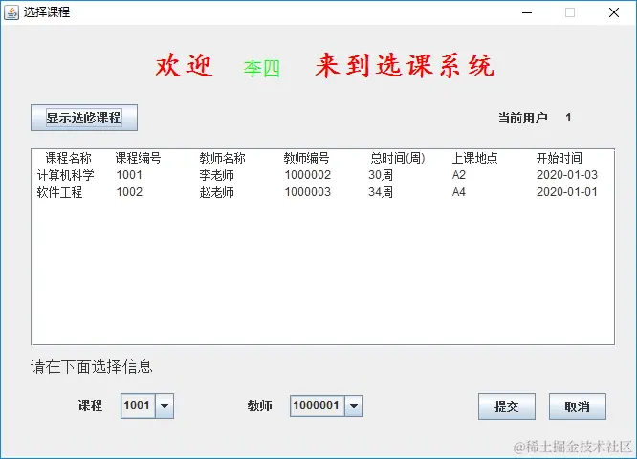Click teacher ID 1000002
Image resolution: width=637 pixels, height=459 pixels.
pyautogui.click(x=308, y=175)
